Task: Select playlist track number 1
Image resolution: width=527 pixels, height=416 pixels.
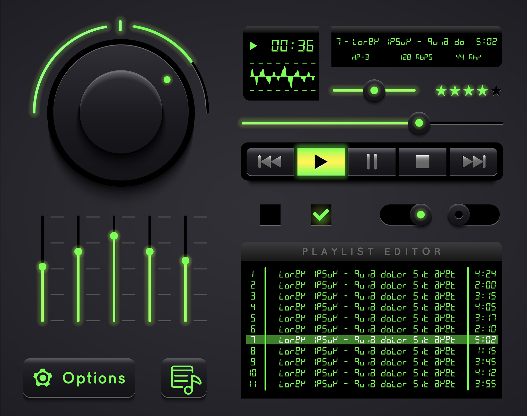Action: point(372,274)
